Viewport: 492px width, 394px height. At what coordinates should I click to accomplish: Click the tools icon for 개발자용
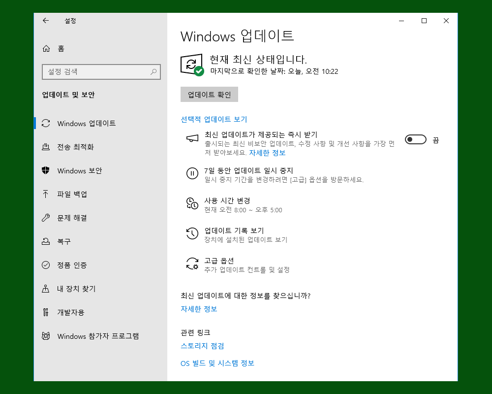(x=46, y=312)
